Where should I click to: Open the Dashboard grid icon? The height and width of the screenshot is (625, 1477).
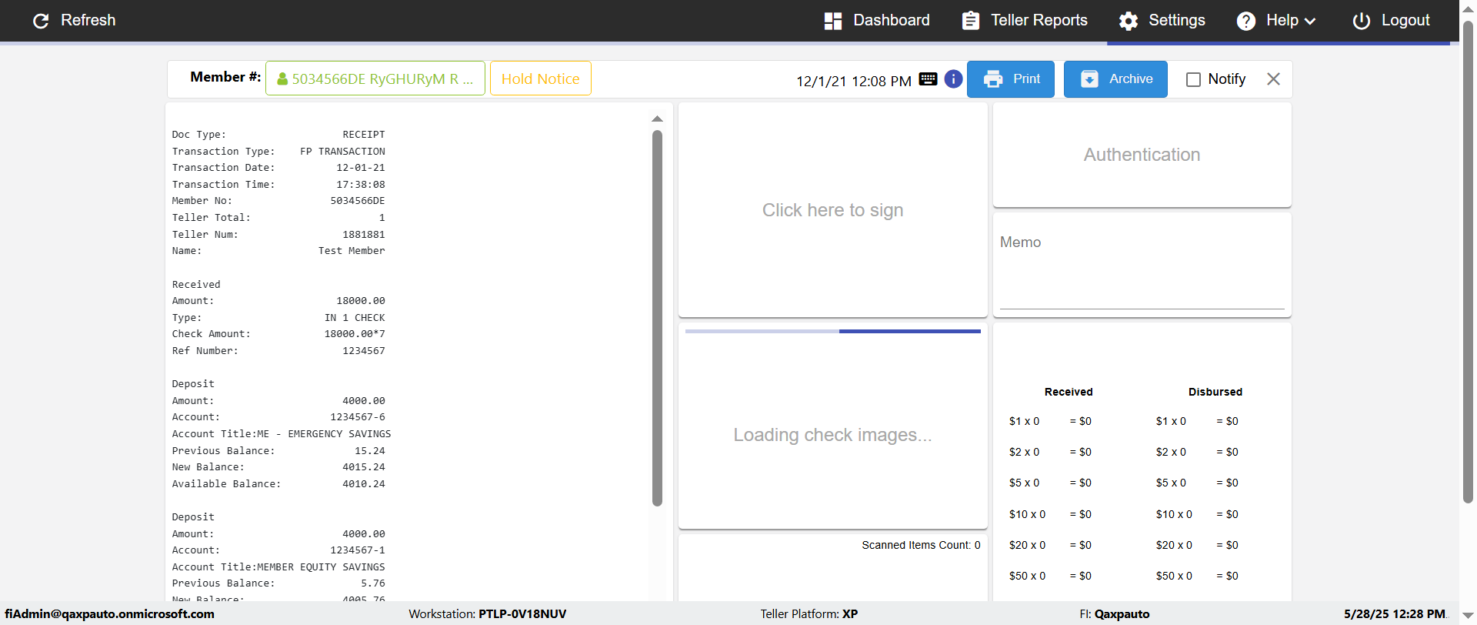point(832,21)
